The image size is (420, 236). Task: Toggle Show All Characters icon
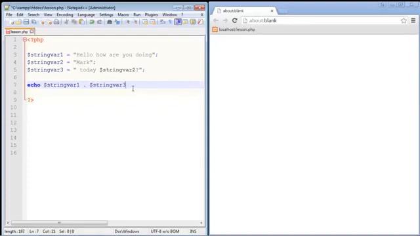coord(170,22)
